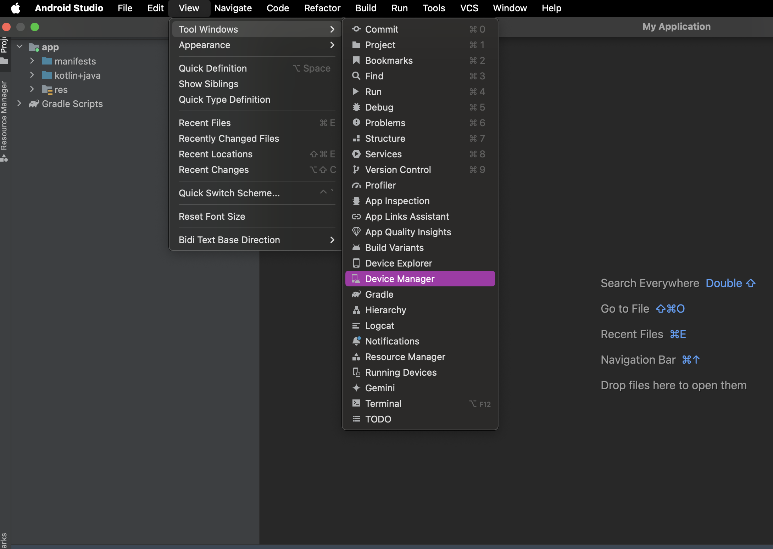Image resolution: width=773 pixels, height=549 pixels.
Task: Click the Terminal menu item
Action: click(383, 403)
